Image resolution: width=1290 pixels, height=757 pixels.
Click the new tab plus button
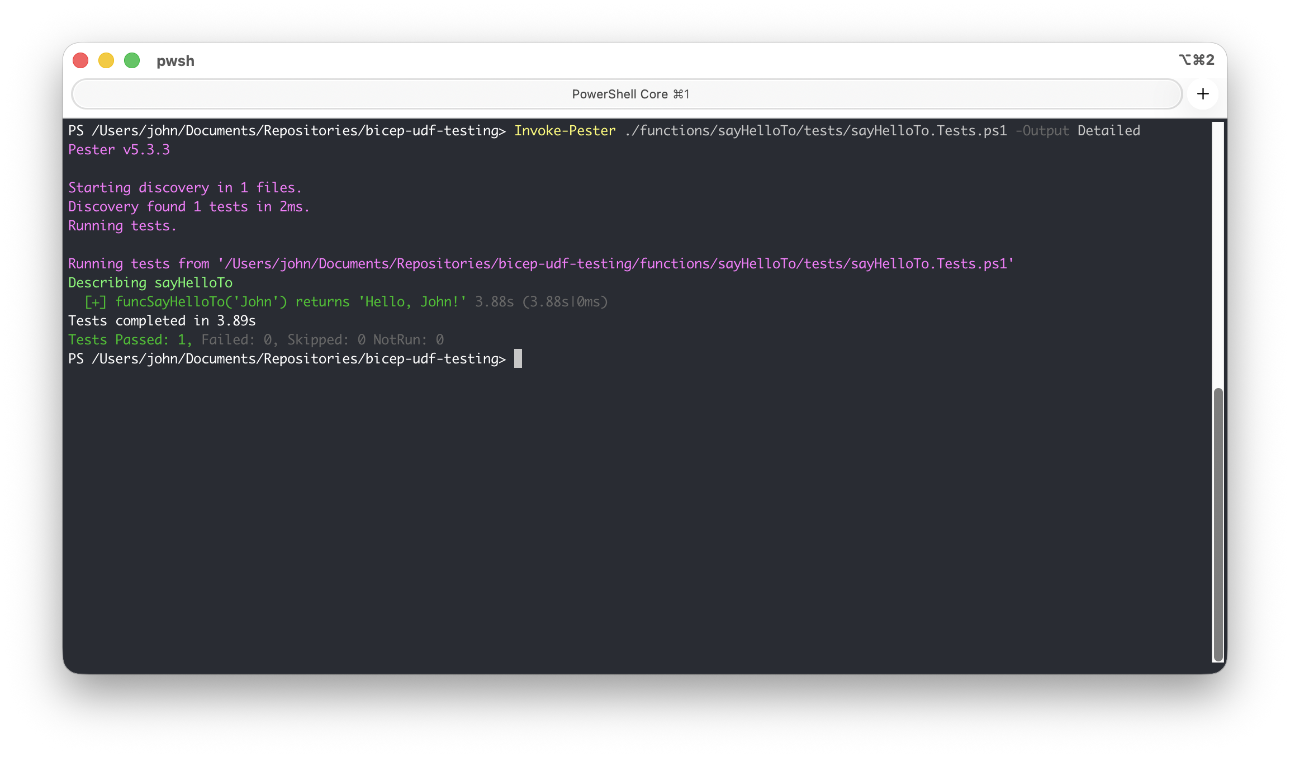coord(1203,94)
